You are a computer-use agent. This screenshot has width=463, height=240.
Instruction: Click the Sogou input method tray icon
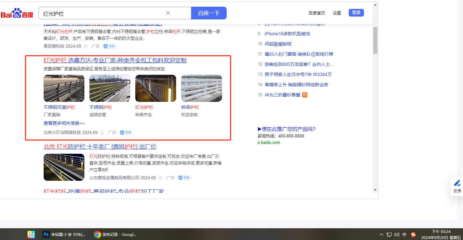click(x=413, y=235)
